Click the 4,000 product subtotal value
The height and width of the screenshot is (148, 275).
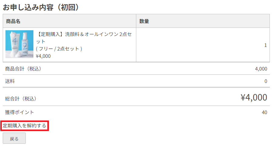(x=261, y=69)
